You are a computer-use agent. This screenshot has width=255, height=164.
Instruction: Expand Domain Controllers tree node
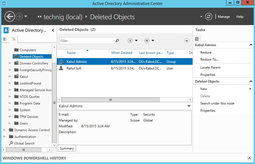click(x=10, y=63)
